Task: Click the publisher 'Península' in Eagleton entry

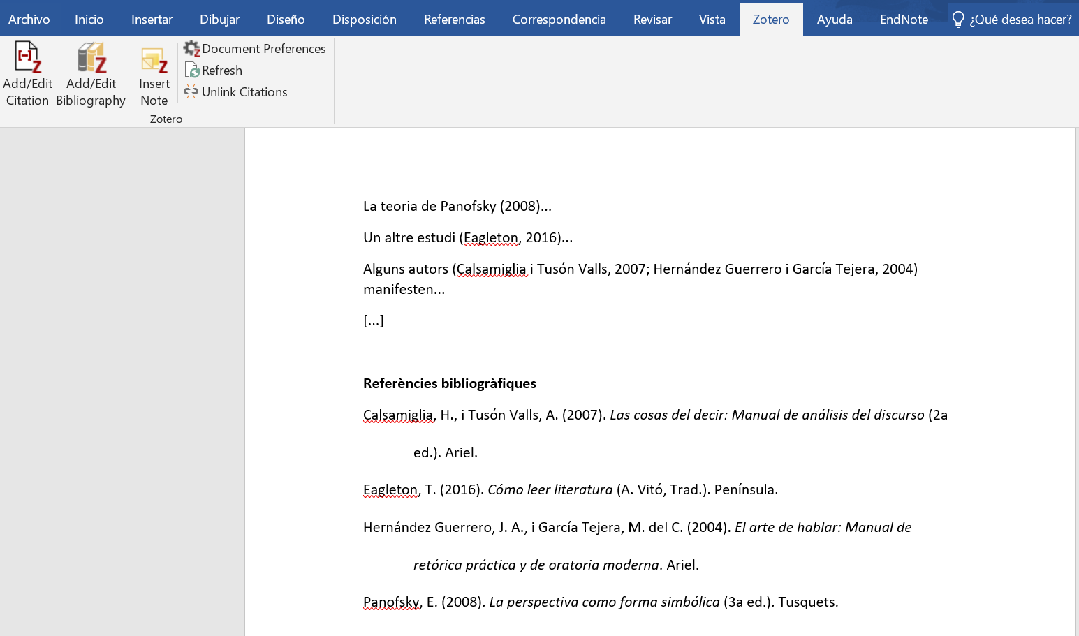Action: click(x=744, y=489)
